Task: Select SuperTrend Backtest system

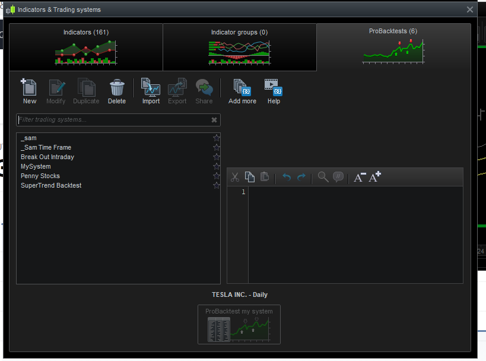Action: 118,185
